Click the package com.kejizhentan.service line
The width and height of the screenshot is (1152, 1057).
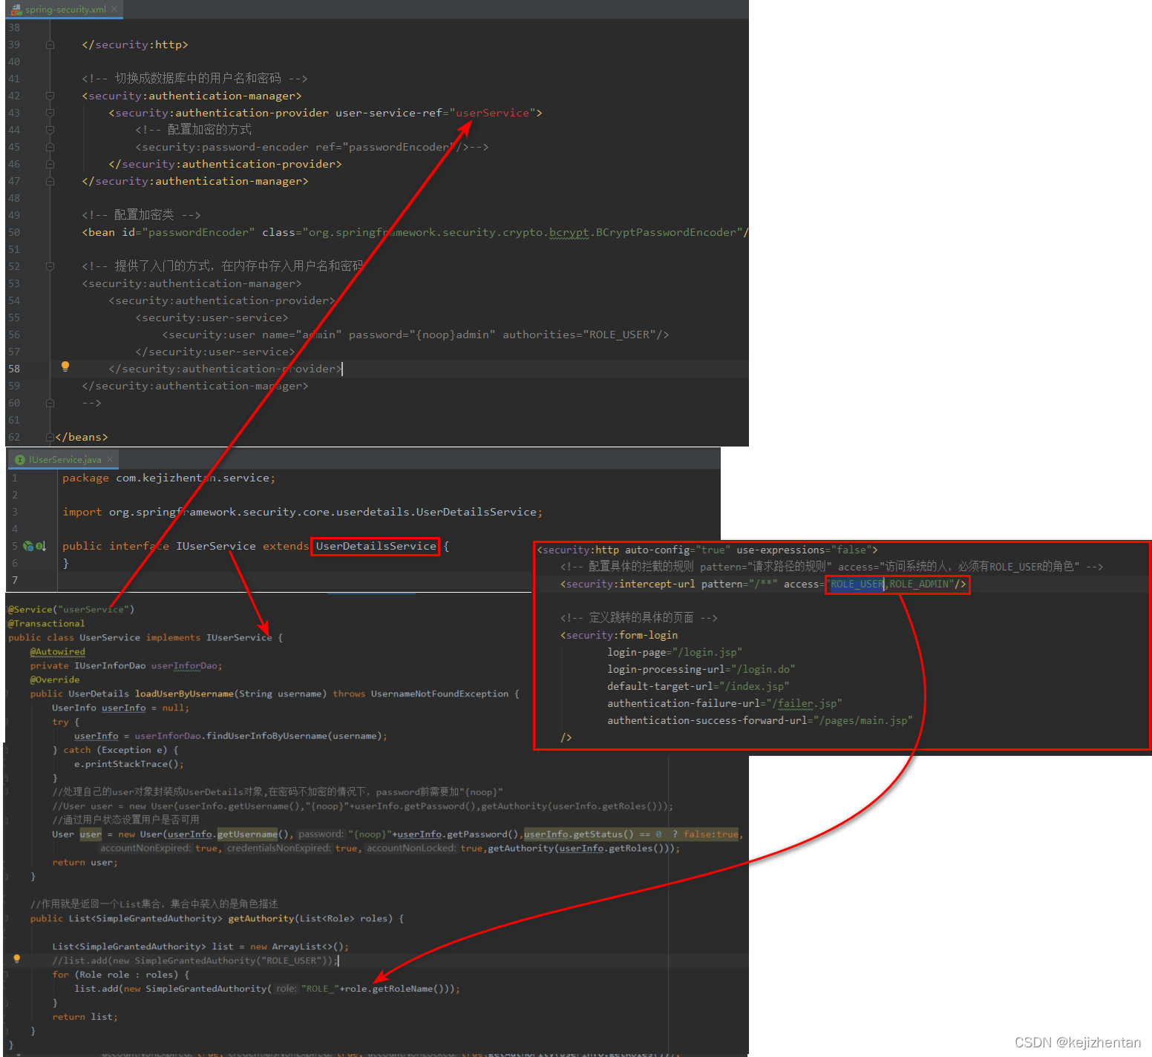pyautogui.click(x=168, y=478)
